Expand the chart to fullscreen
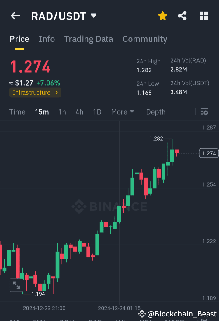 (x=16, y=285)
